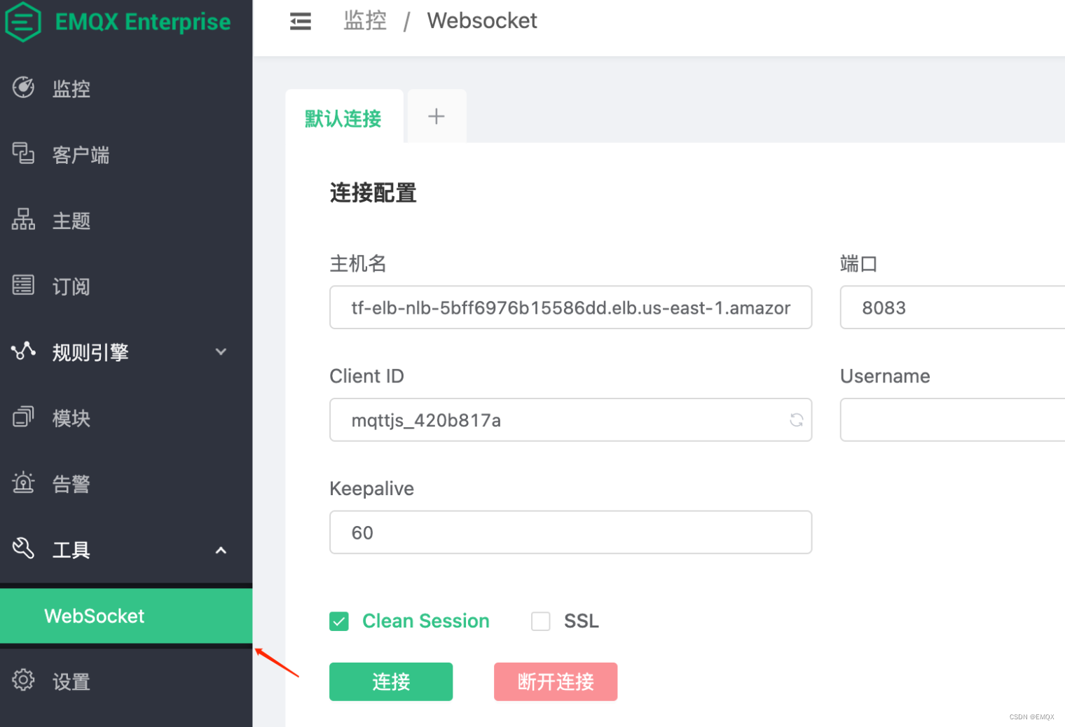Open the 模块 menu item
Image resolution: width=1065 pixels, height=727 pixels.
tap(126, 417)
